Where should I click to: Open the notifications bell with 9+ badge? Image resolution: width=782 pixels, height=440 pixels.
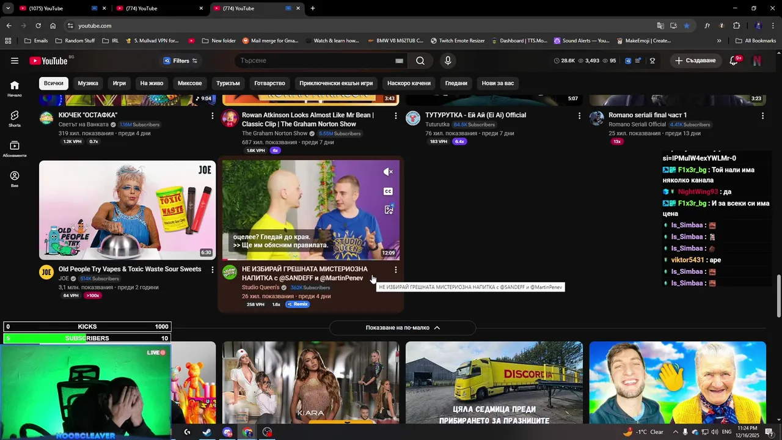click(x=735, y=61)
